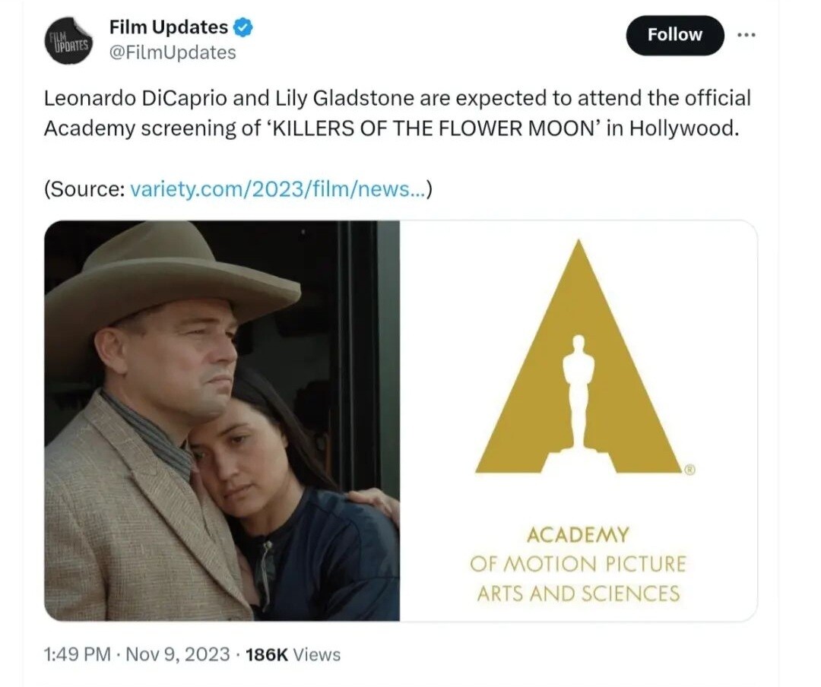Viewport: 821px width, 687px height.
Task: Click the 186K Views count
Action: coord(293,654)
